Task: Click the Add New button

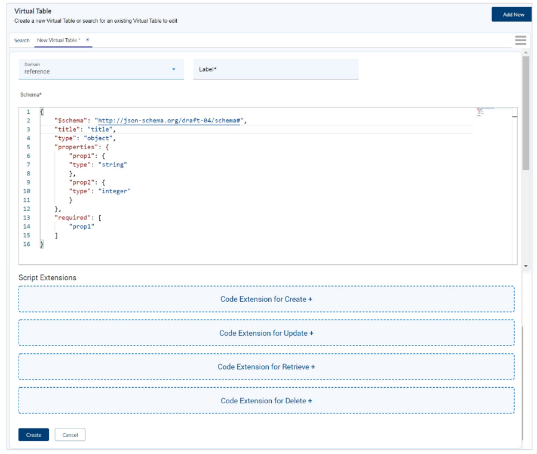Action: 512,14
